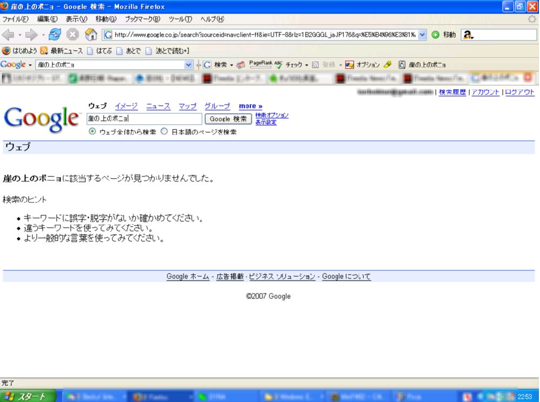Click the PageRank indicator
The height and width of the screenshot is (402, 540).
(261, 64)
